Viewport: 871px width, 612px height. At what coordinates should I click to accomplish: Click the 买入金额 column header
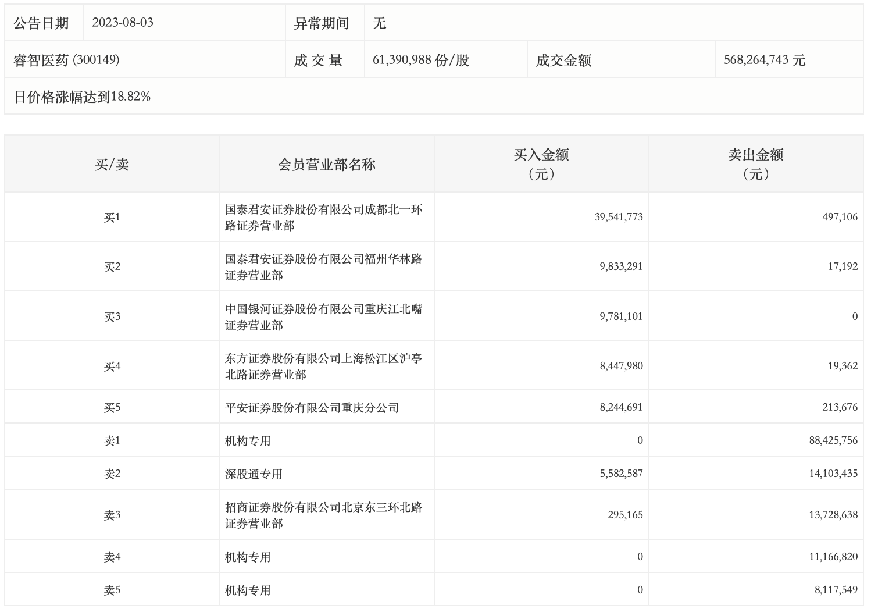[541, 164]
